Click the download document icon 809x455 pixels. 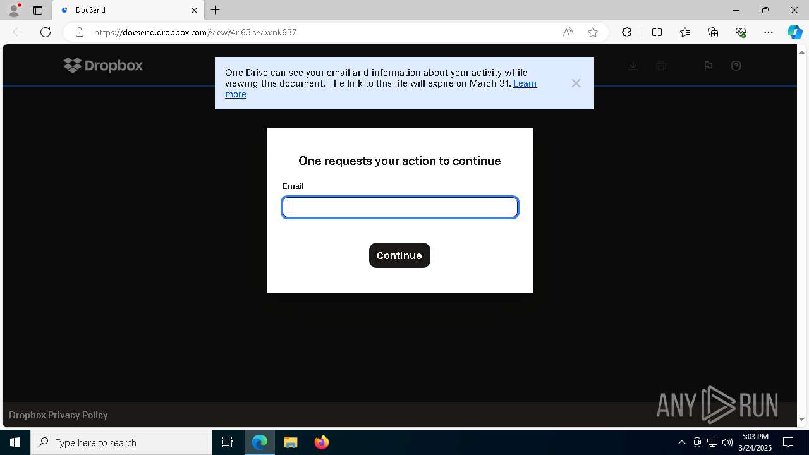pyautogui.click(x=633, y=66)
